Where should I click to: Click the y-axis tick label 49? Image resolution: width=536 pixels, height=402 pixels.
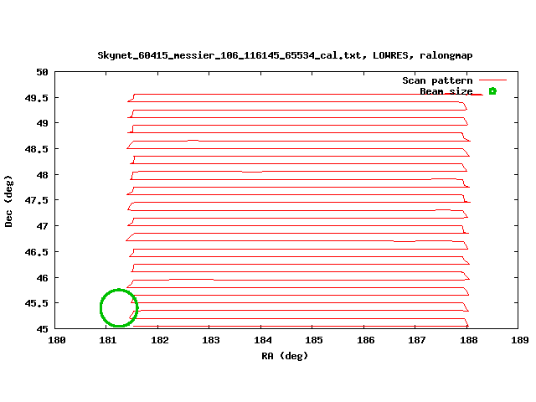click(42, 123)
